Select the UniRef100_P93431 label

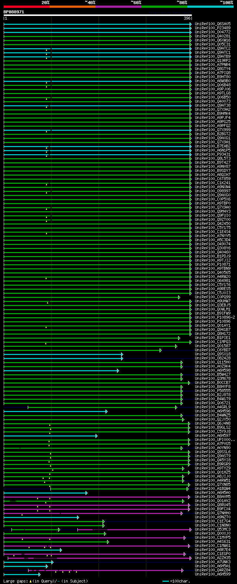(x=213, y=155)
